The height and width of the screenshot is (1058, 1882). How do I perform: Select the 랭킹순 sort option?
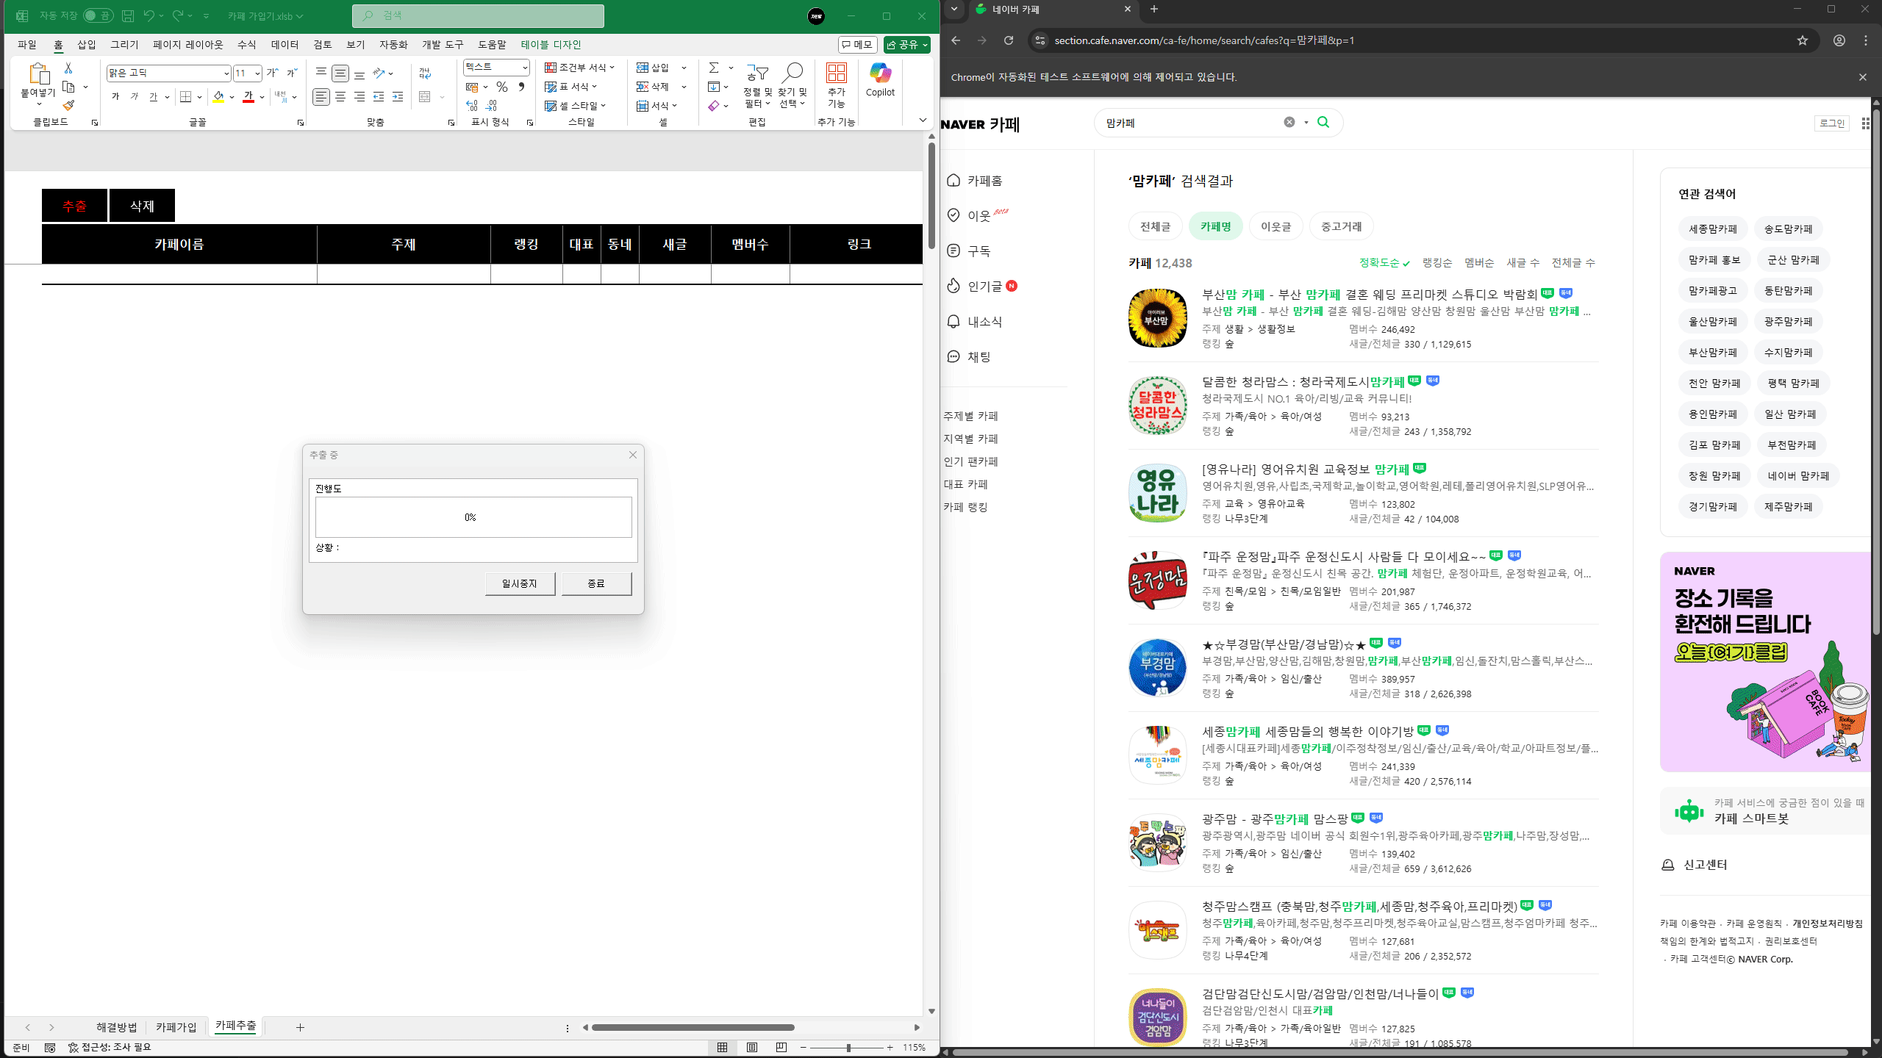[1436, 262]
